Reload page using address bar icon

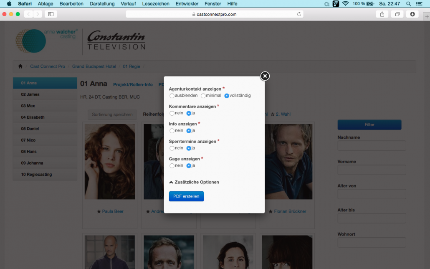[x=299, y=14]
